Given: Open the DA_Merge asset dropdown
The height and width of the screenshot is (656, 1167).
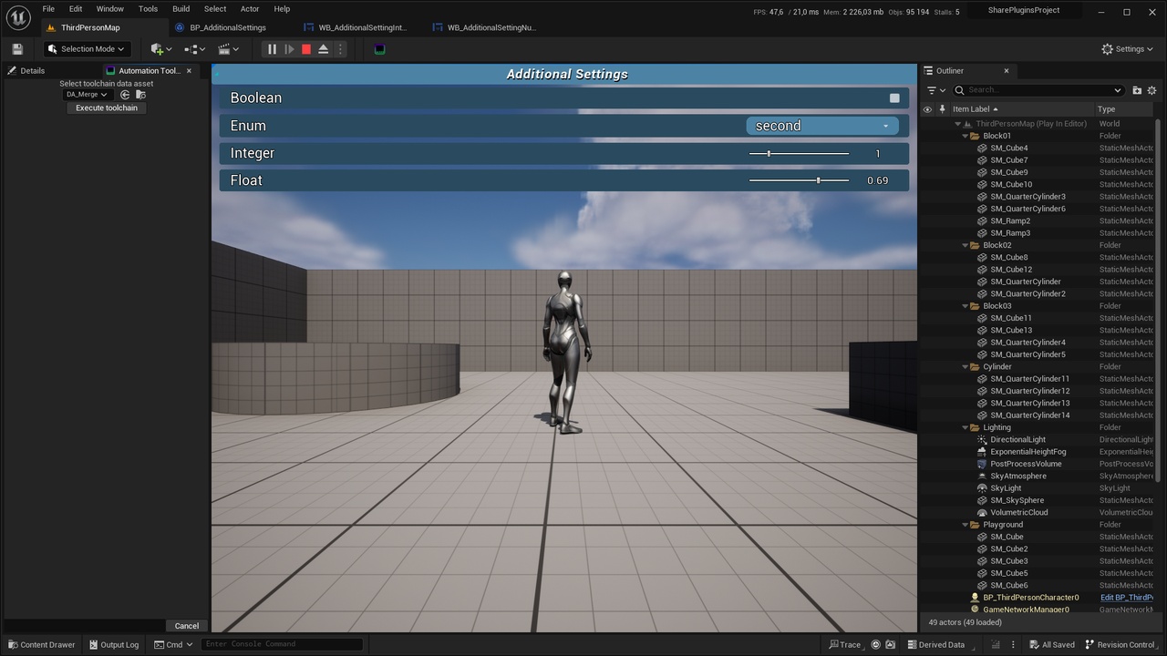Looking at the screenshot, I should (x=87, y=95).
